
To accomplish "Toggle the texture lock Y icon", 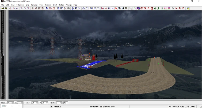I will click(x=62, y=8).
